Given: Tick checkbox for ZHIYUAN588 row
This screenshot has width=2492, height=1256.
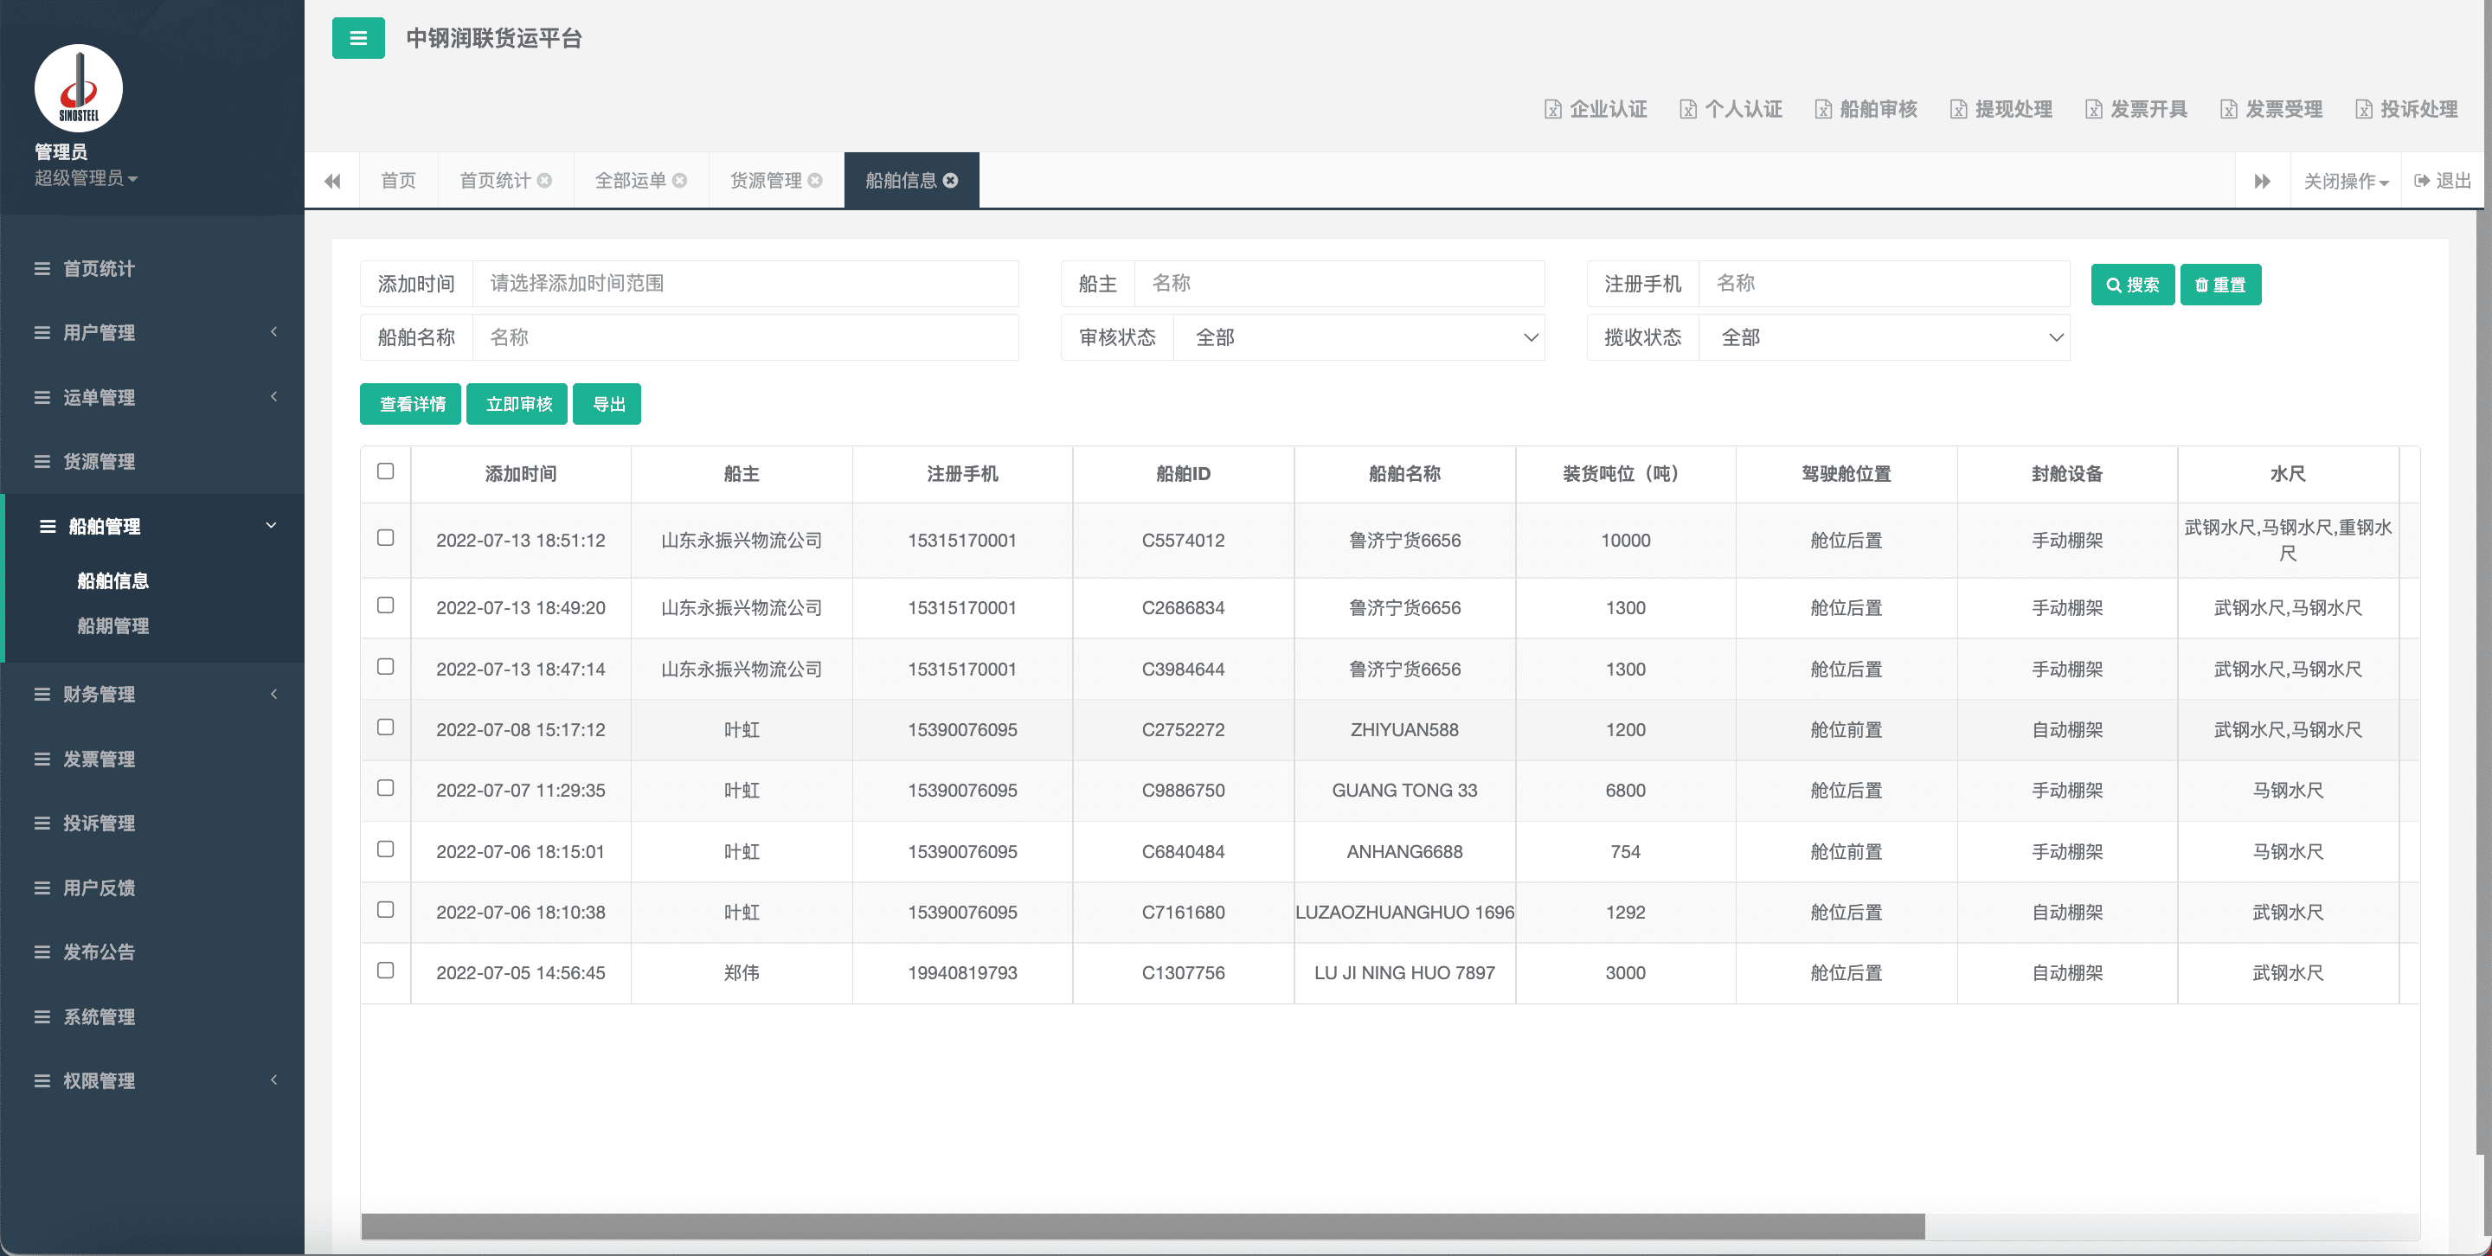Looking at the screenshot, I should [385, 727].
